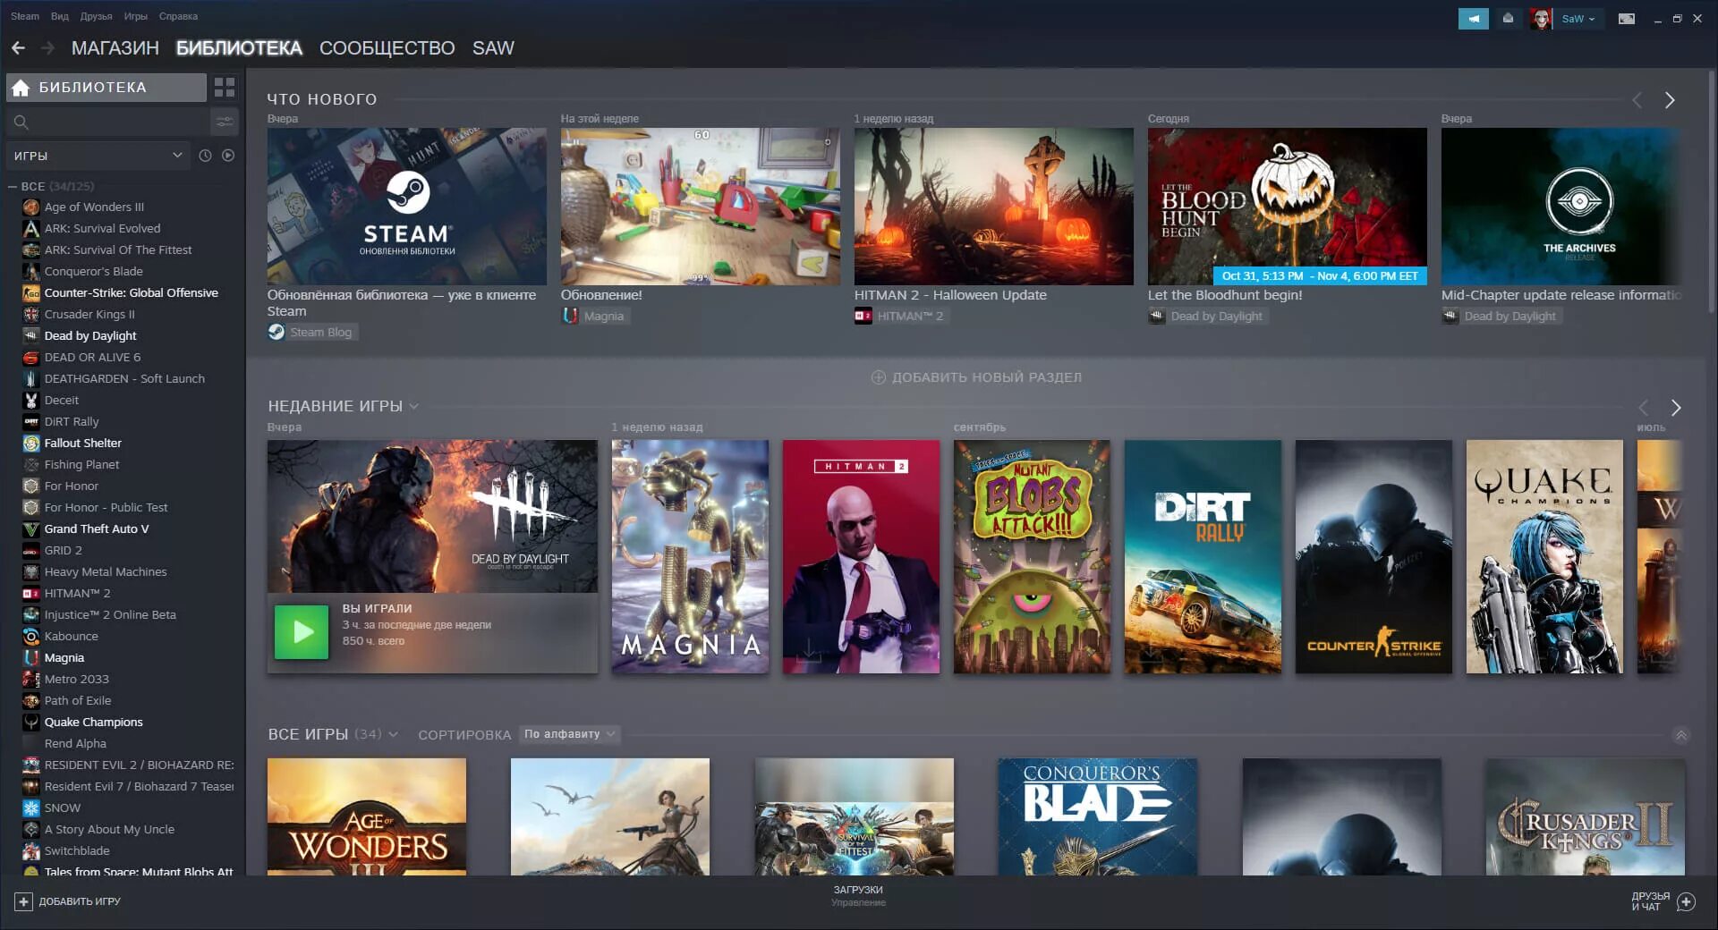Open the advanced filter icon beside search
Image resolution: width=1718 pixels, height=930 pixels.
225,122
